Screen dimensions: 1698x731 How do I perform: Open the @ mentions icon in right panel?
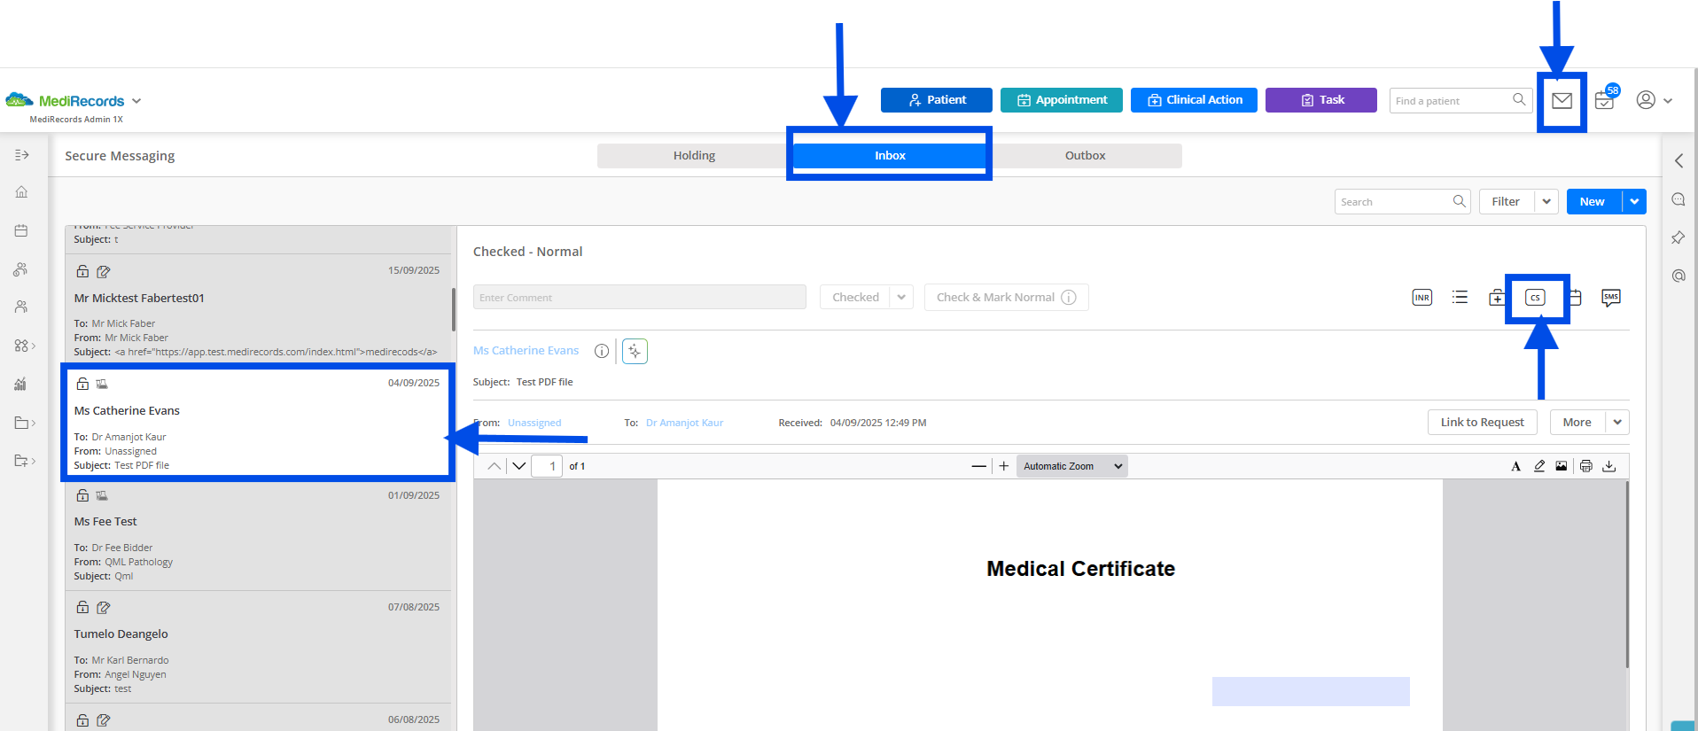tap(1679, 276)
